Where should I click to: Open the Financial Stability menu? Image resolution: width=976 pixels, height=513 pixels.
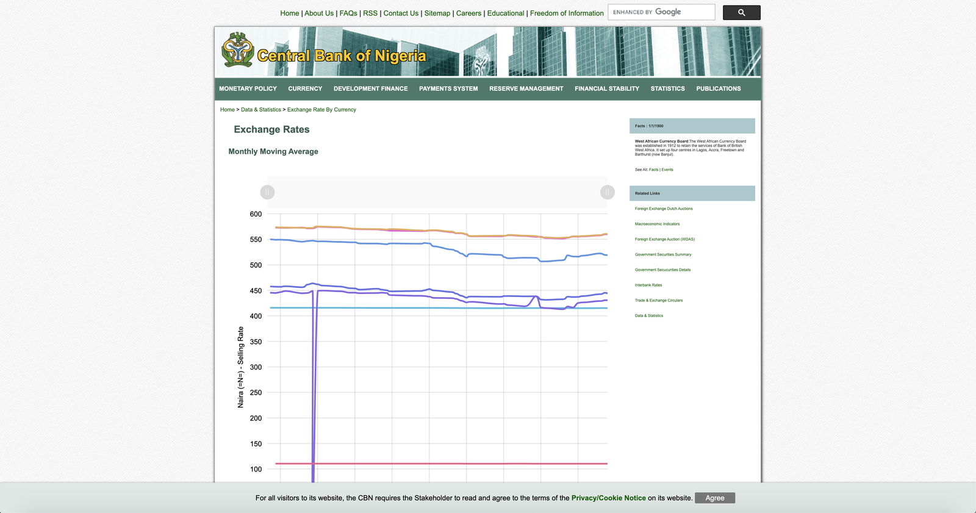point(607,88)
